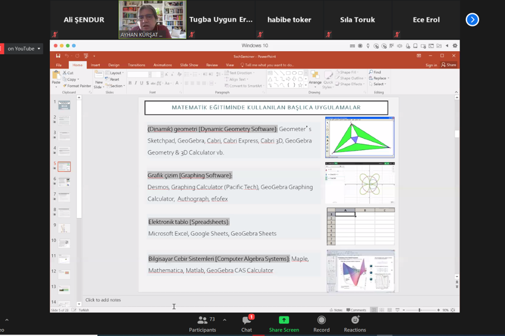Viewport: 505px width, 336px height.
Task: Select slide 9 thumbnail
Action: (x=64, y=228)
